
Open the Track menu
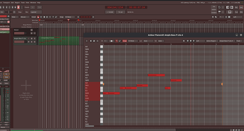coord(23,2)
